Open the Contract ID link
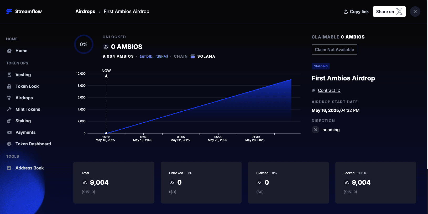 click(329, 90)
